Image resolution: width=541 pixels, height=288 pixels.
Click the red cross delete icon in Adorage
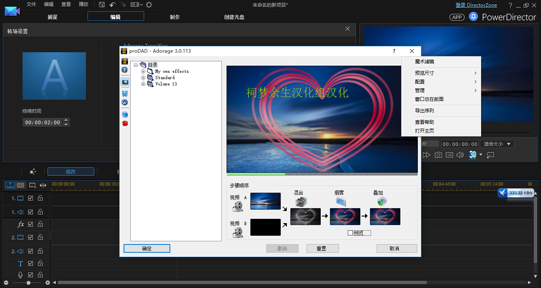point(124,123)
